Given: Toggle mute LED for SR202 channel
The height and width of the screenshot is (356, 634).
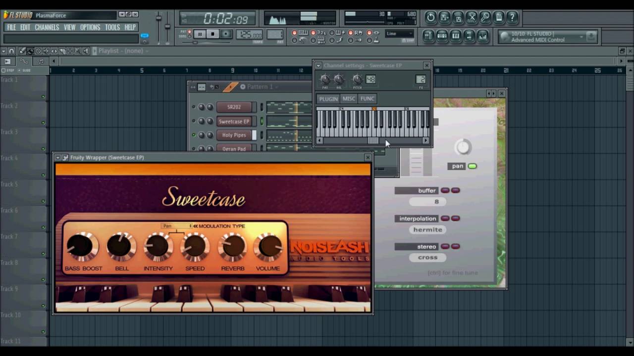Looking at the screenshot, I should [x=194, y=107].
